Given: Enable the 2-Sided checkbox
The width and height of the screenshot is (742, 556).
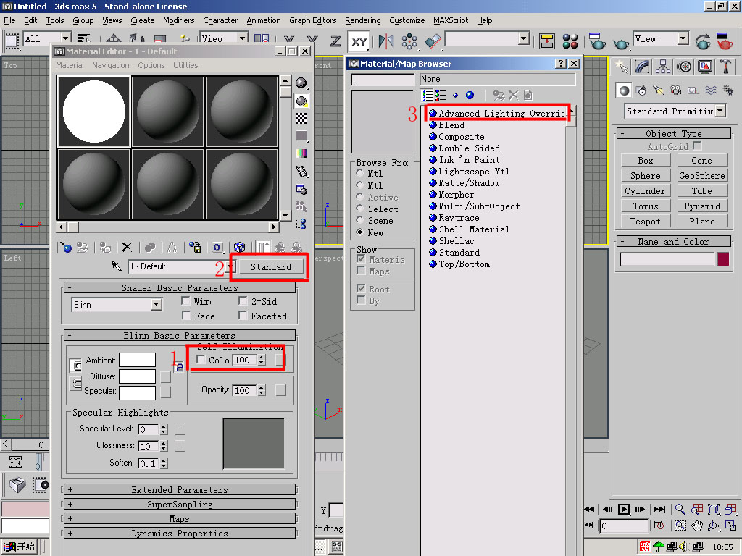Looking at the screenshot, I should 243,301.
